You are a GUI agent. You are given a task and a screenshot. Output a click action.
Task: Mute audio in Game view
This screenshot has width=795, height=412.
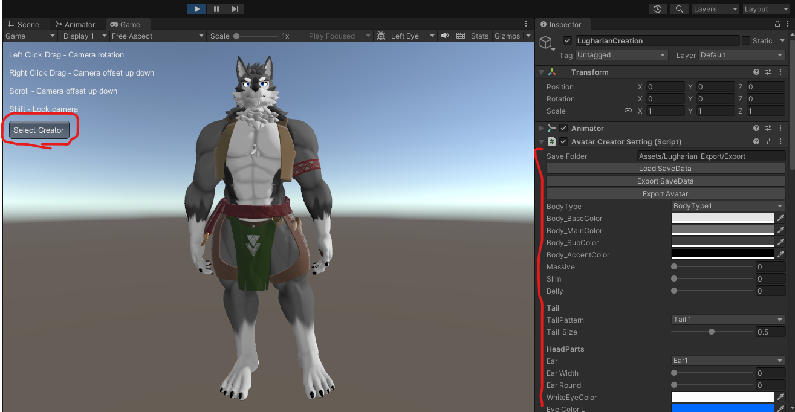click(x=446, y=36)
